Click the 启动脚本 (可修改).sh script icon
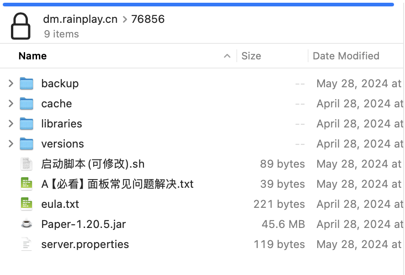Viewport: 405px width, 275px height. [27, 164]
